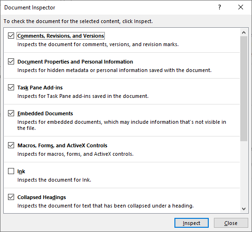Click the Help question mark icon
This screenshot has height=232, width=252.
point(220,7)
